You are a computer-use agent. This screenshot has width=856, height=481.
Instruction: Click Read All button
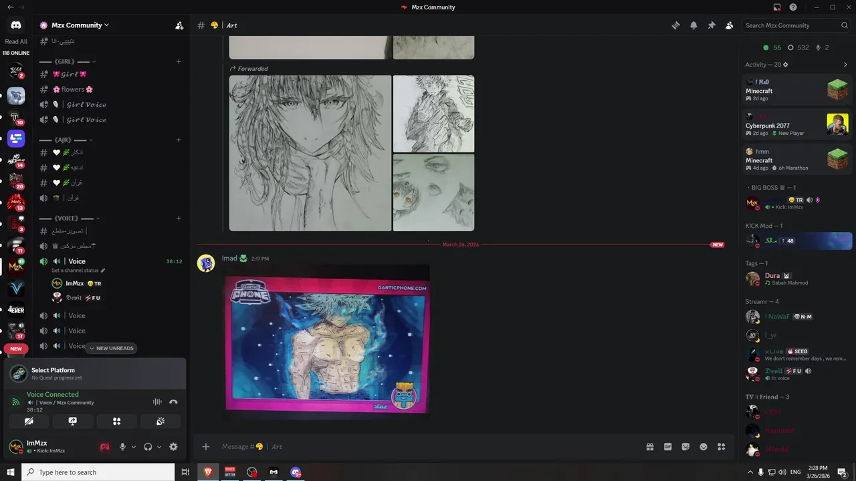pyautogui.click(x=16, y=41)
